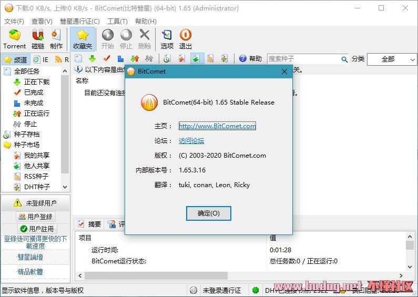Screen dimensions: 418x297
Task: Click sidebar tree scroll-down arrow
Action: (65, 187)
